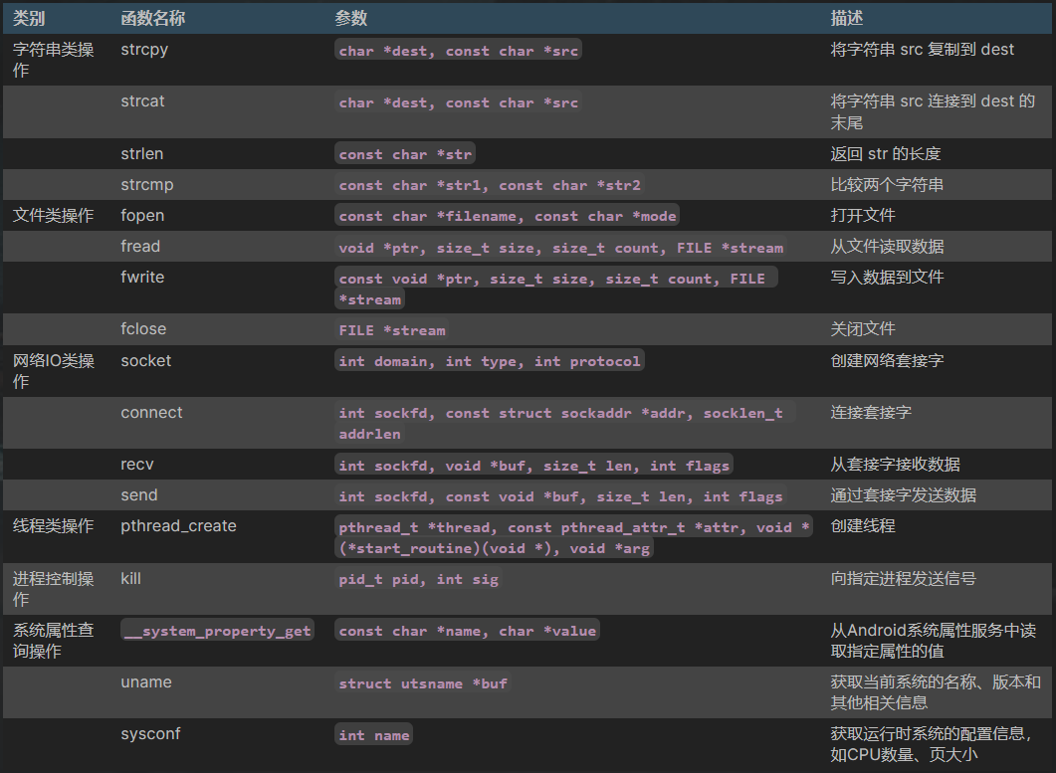1056x773 pixels.
Task: Click strcpy parameter code in the strcpy row
Action: point(458,51)
